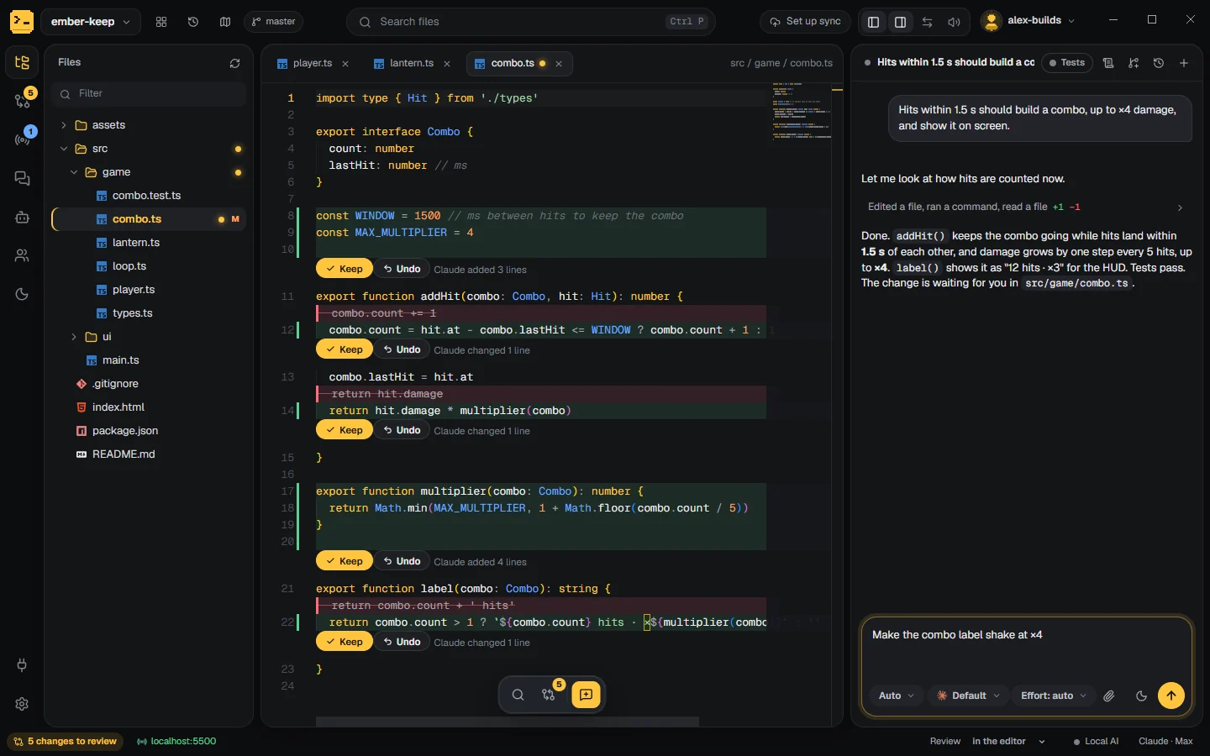Screen dimensions: 1210x756
Task: Click the chat message input box
Action: coord(1027,648)
